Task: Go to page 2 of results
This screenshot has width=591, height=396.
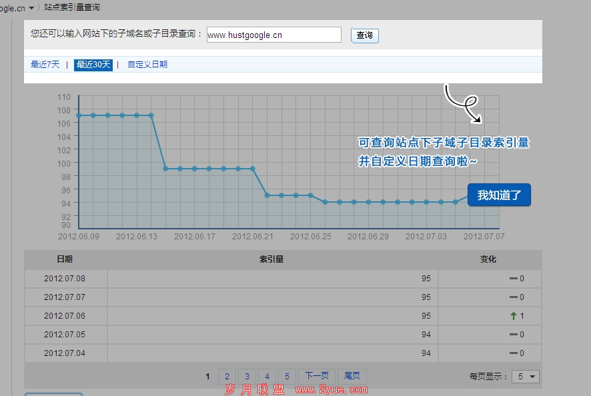Action: (x=227, y=376)
